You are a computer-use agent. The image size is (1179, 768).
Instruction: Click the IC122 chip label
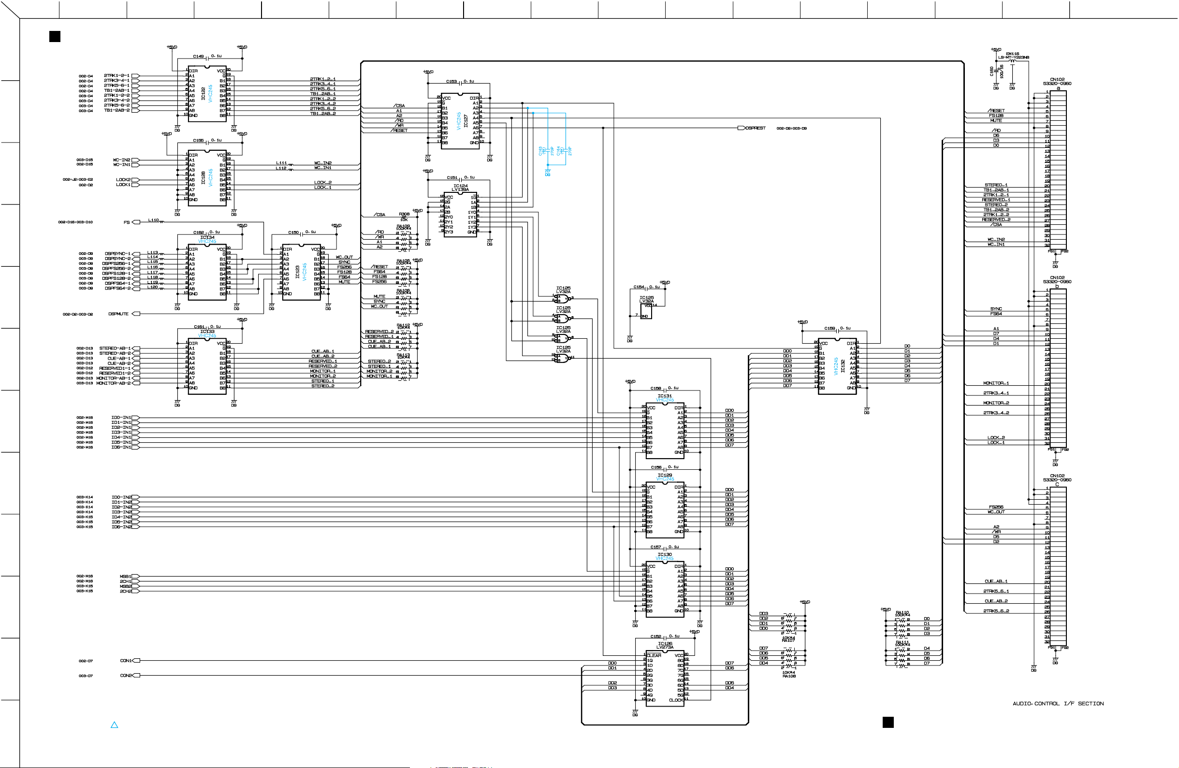pyautogui.click(x=203, y=93)
